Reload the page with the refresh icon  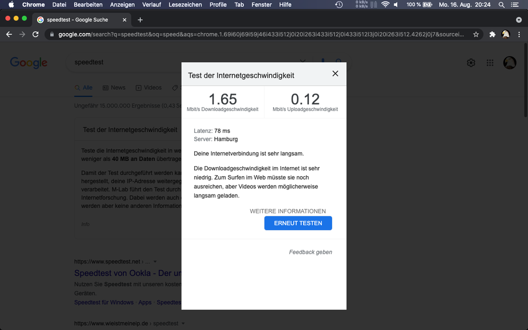pyautogui.click(x=35, y=34)
